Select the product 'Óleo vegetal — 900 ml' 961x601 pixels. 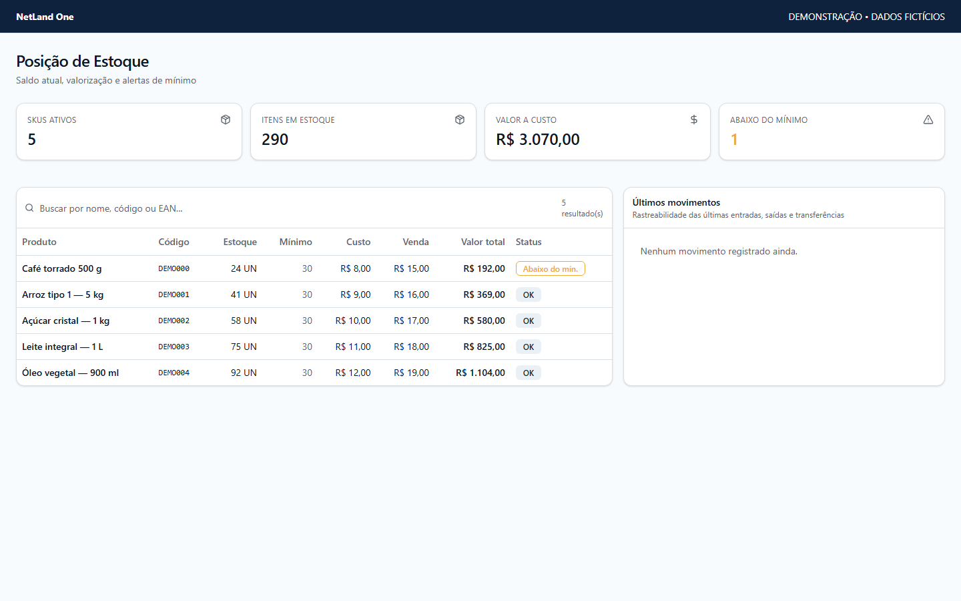[71, 373]
